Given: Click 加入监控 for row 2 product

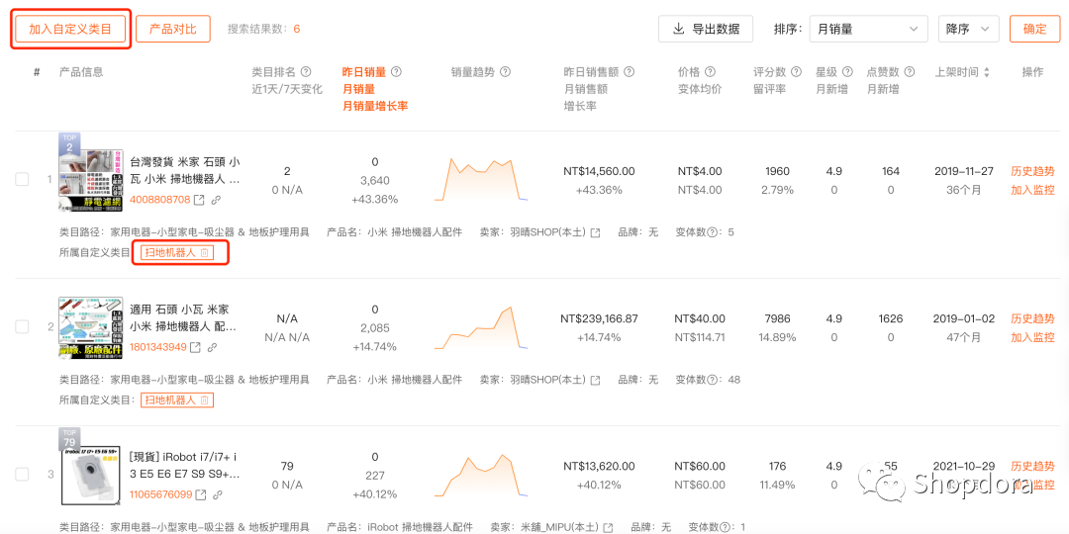Looking at the screenshot, I should (1032, 337).
